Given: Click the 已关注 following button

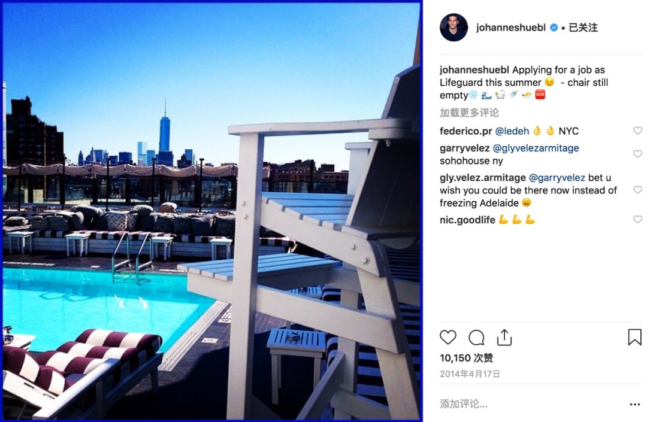Looking at the screenshot, I should point(583,28).
